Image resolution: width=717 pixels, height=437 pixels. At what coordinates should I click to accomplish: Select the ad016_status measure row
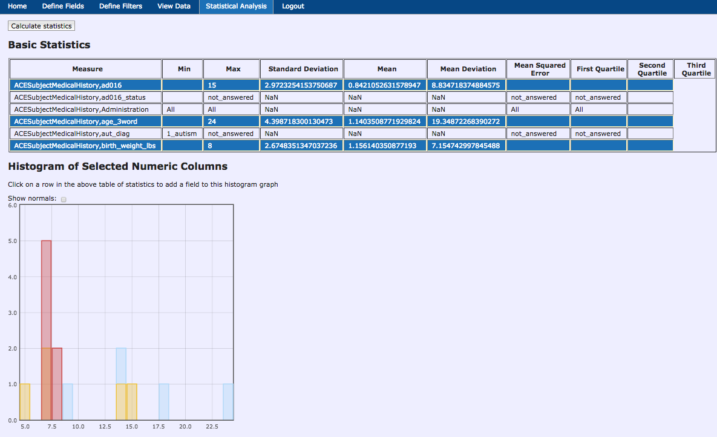tap(85, 97)
